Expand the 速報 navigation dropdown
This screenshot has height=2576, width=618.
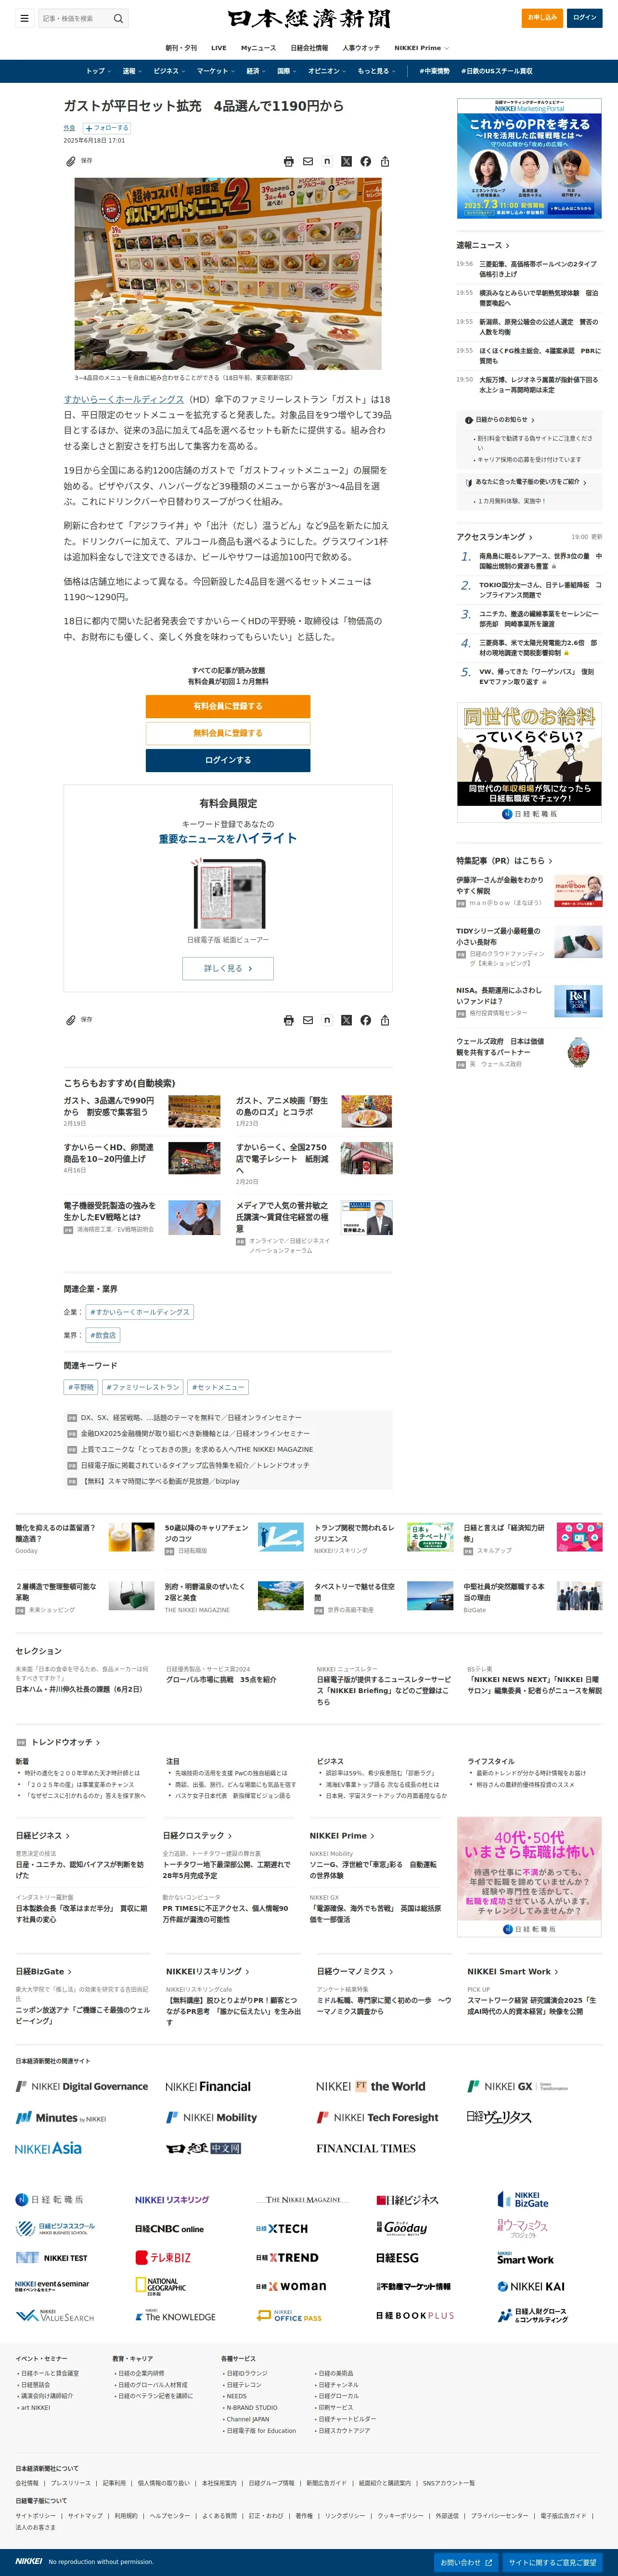[x=132, y=71]
